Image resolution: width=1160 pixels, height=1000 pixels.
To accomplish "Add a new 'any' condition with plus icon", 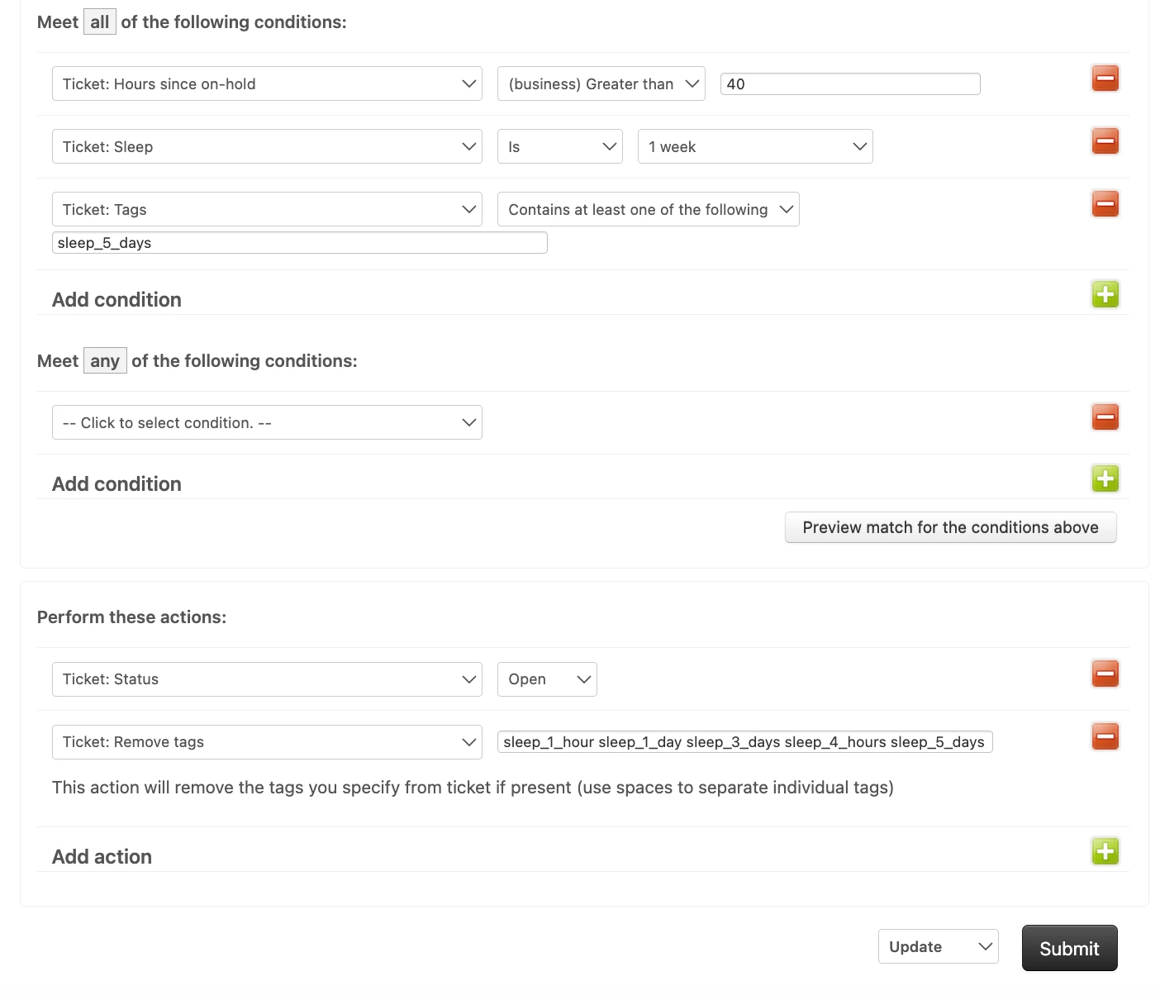I will click(1105, 479).
